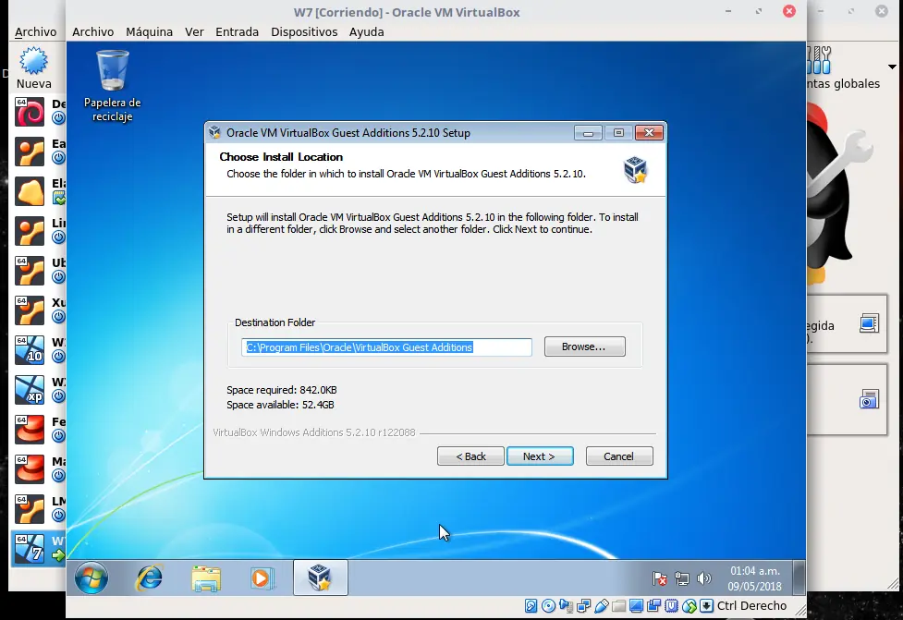Click the optical disc status icon
Screen dimensions: 903x620
(548, 605)
